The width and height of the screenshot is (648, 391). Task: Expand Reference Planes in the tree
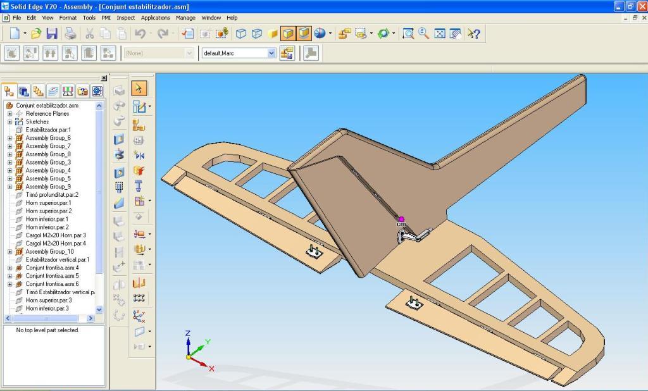(10, 114)
